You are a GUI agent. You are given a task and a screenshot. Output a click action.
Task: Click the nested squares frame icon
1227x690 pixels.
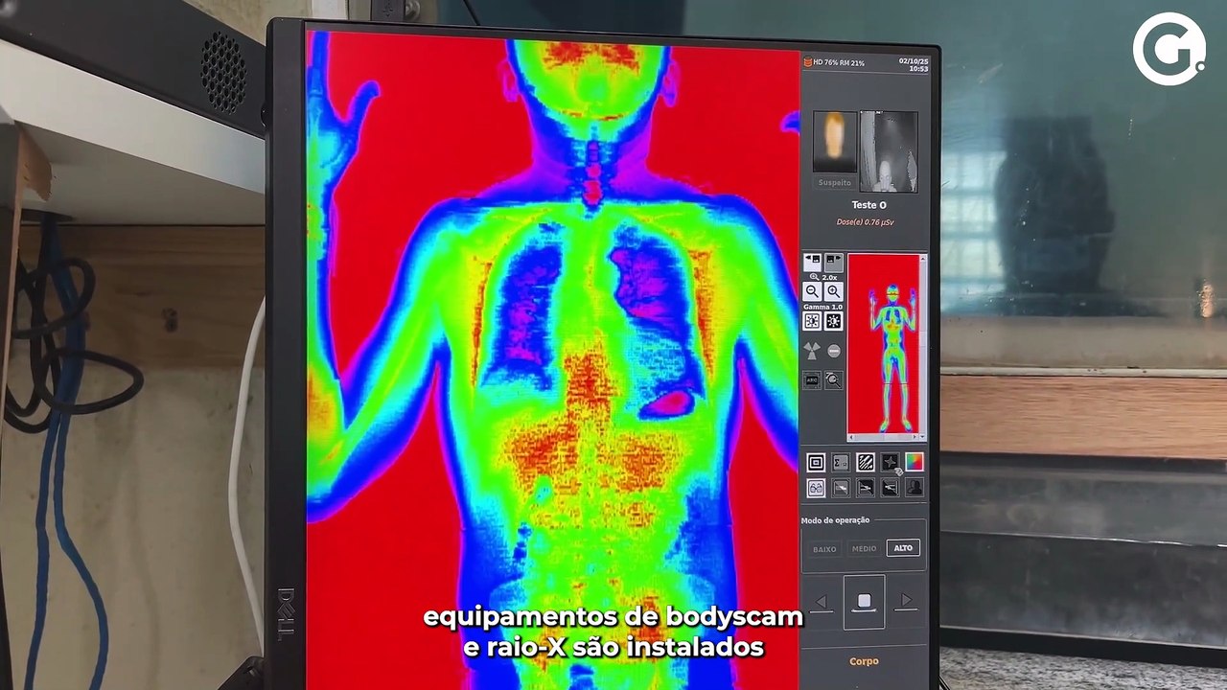pyautogui.click(x=816, y=463)
